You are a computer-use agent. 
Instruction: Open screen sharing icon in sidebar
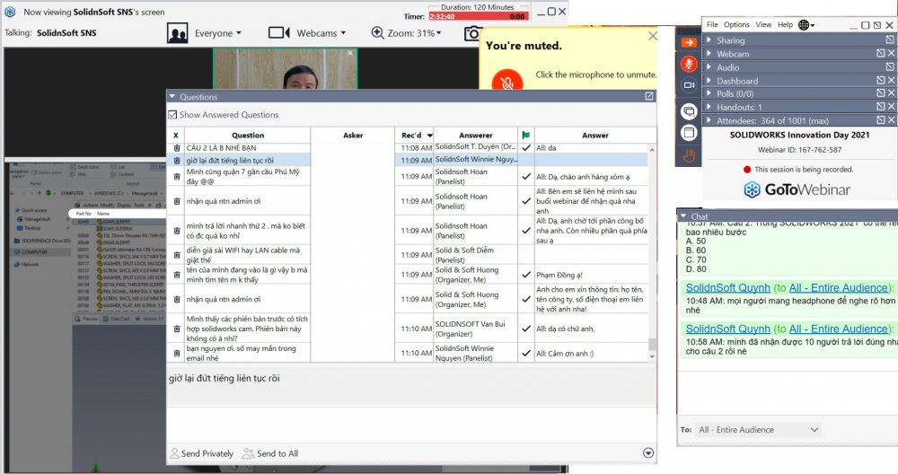coord(689,111)
